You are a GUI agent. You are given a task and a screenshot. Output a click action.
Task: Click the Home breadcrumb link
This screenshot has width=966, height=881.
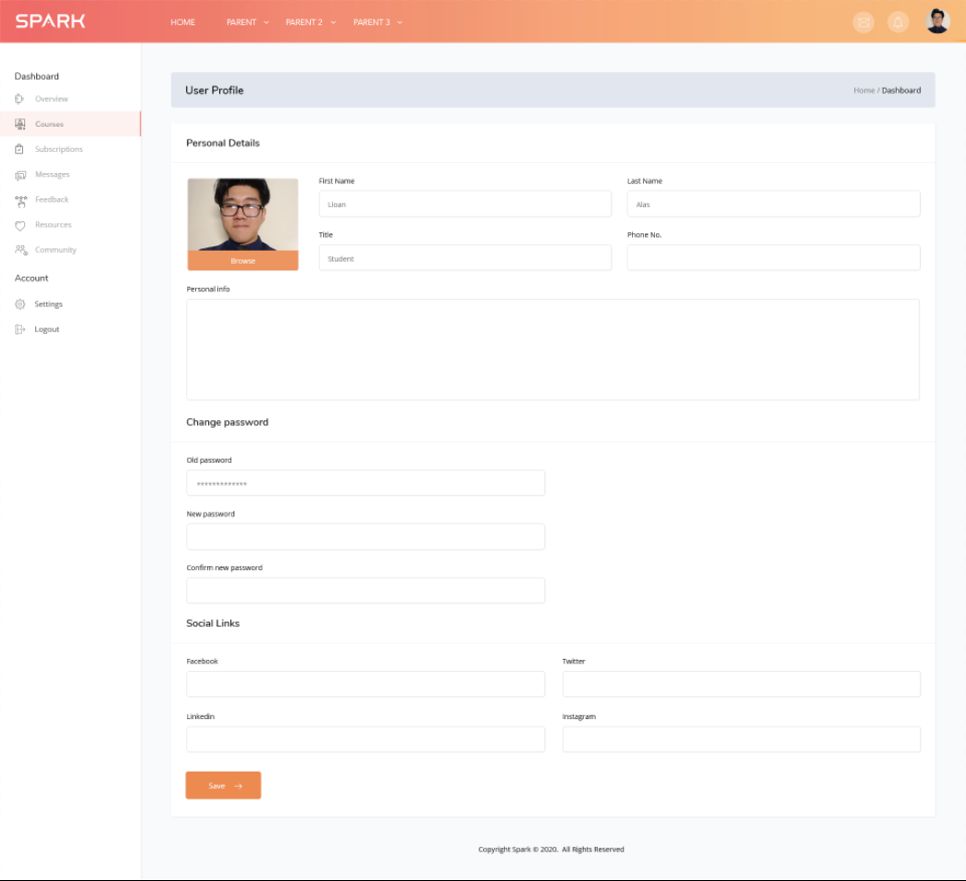[863, 90]
